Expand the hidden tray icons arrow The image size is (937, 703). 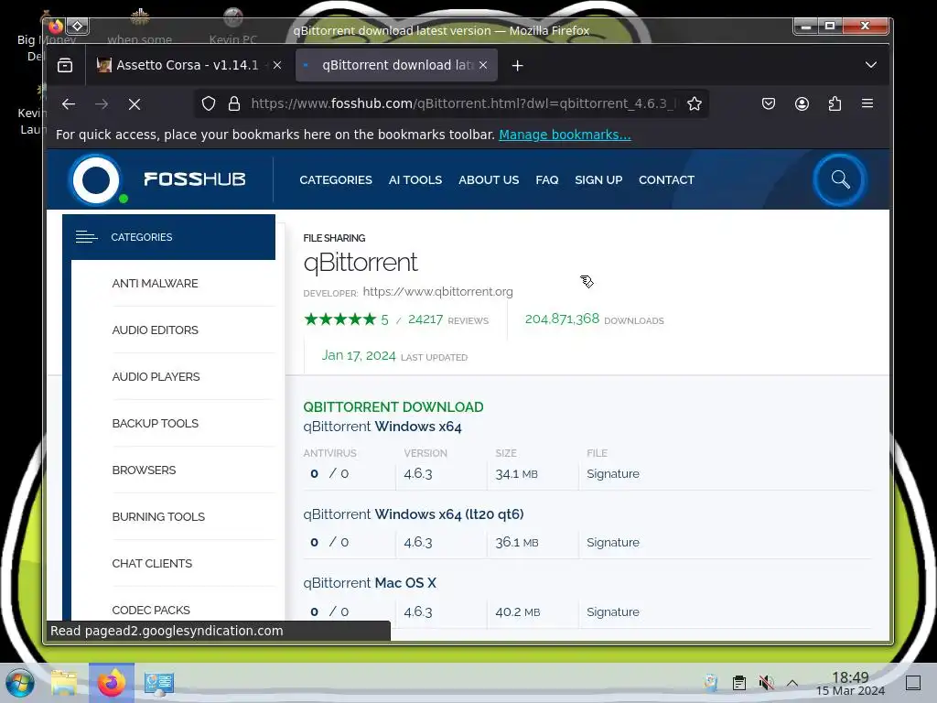click(x=792, y=683)
